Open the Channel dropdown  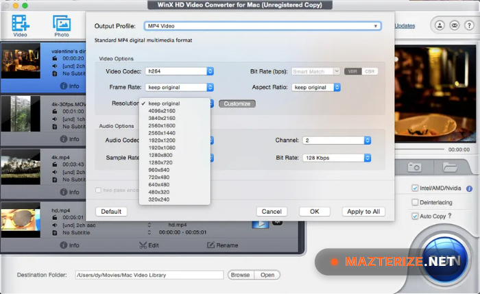[337, 140]
